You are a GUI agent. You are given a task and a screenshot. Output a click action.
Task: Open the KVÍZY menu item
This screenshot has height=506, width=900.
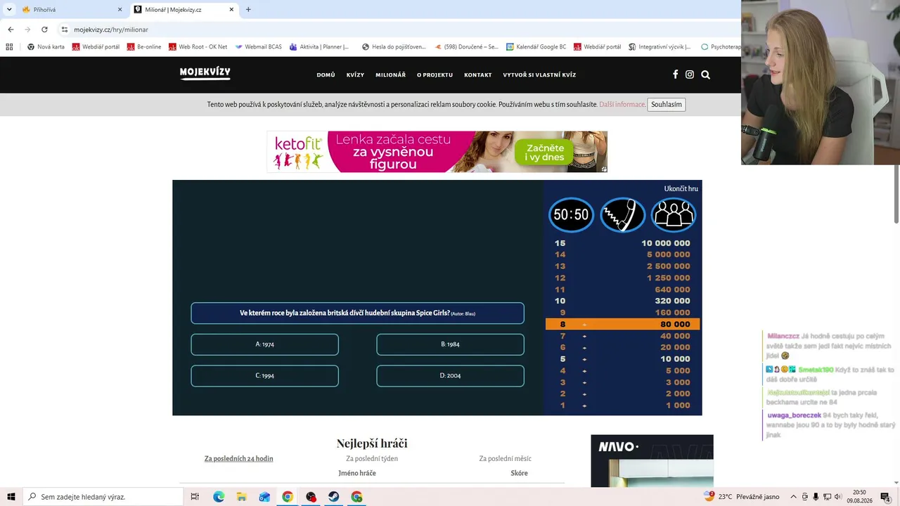[355, 74]
